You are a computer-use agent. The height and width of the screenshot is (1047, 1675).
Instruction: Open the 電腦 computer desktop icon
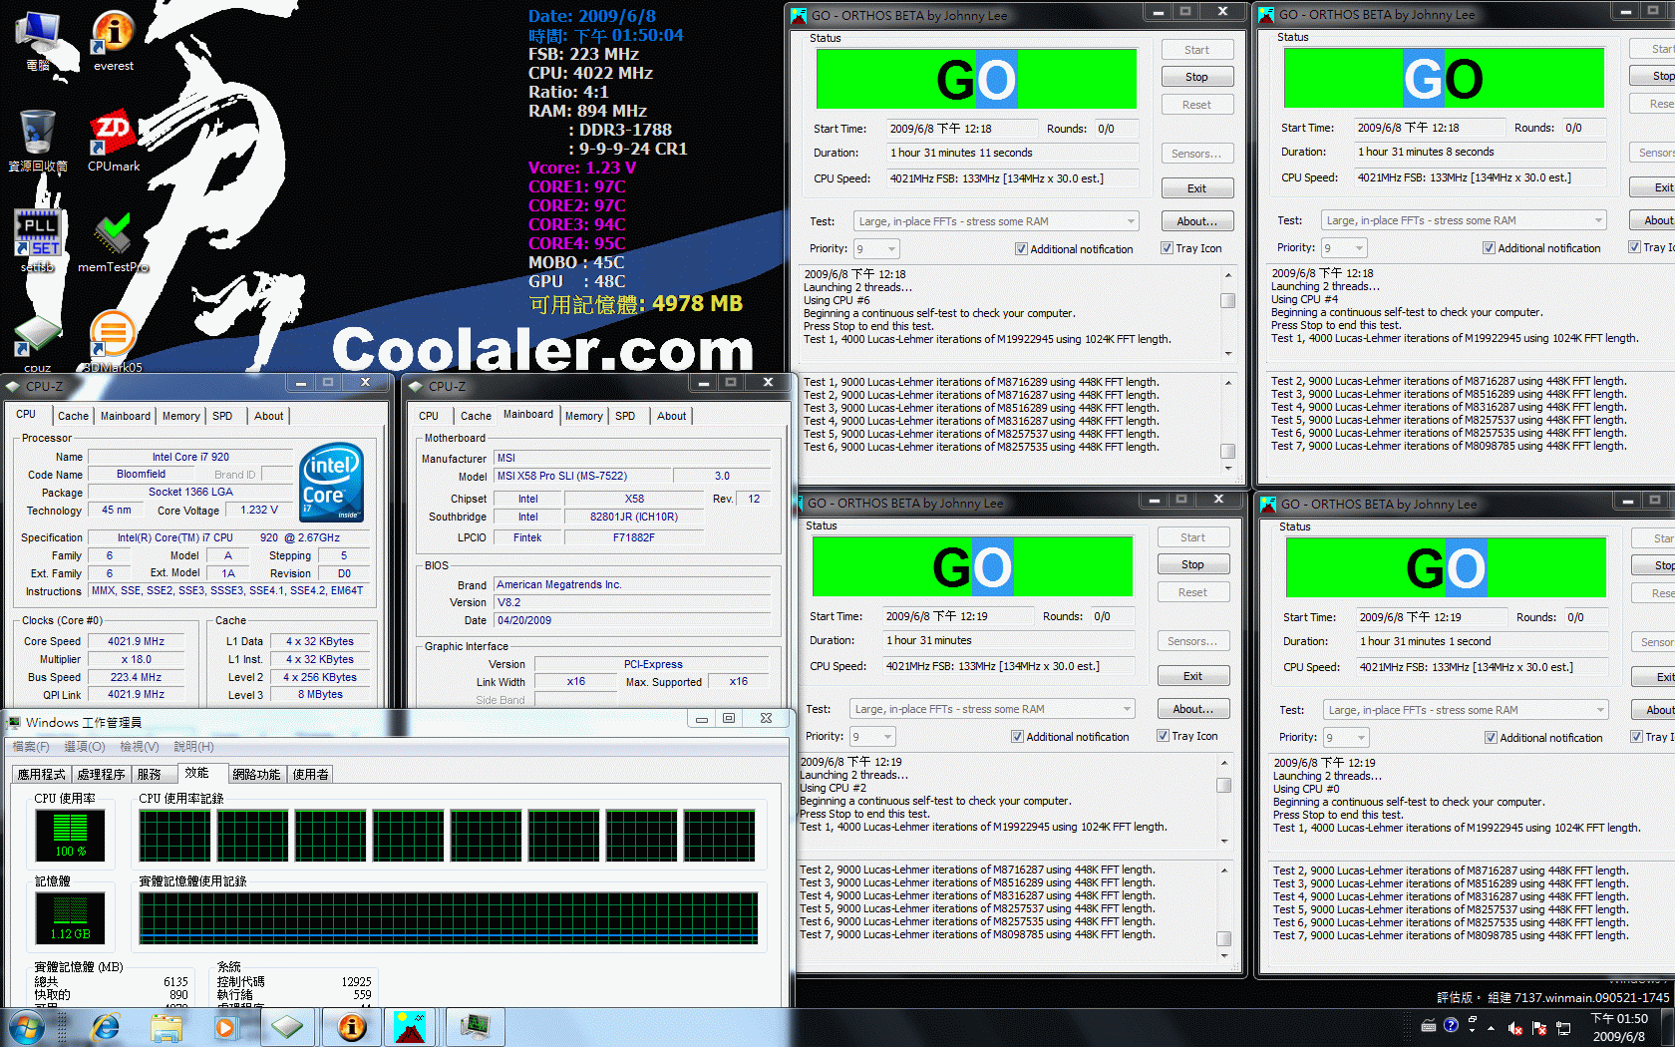(x=38, y=40)
